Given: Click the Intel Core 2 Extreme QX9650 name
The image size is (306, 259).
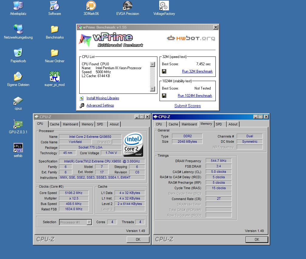Looking at the screenshot, I should pos(90,137).
